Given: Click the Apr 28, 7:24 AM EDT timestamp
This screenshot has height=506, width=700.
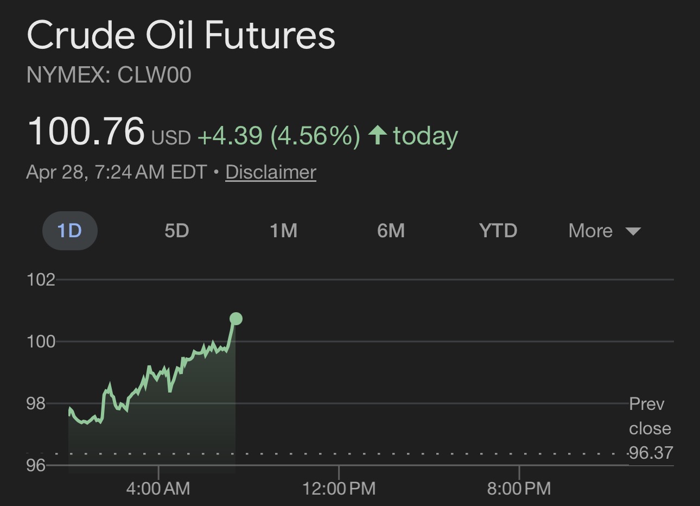Looking at the screenshot, I should tap(116, 172).
